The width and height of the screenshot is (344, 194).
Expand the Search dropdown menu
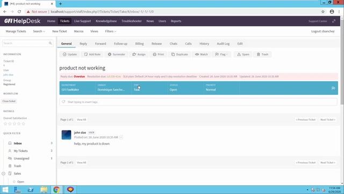(x=39, y=31)
